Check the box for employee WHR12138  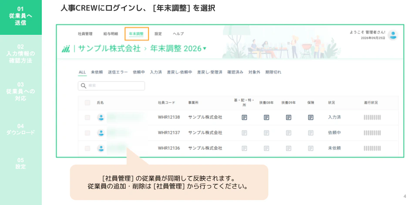coord(88,118)
